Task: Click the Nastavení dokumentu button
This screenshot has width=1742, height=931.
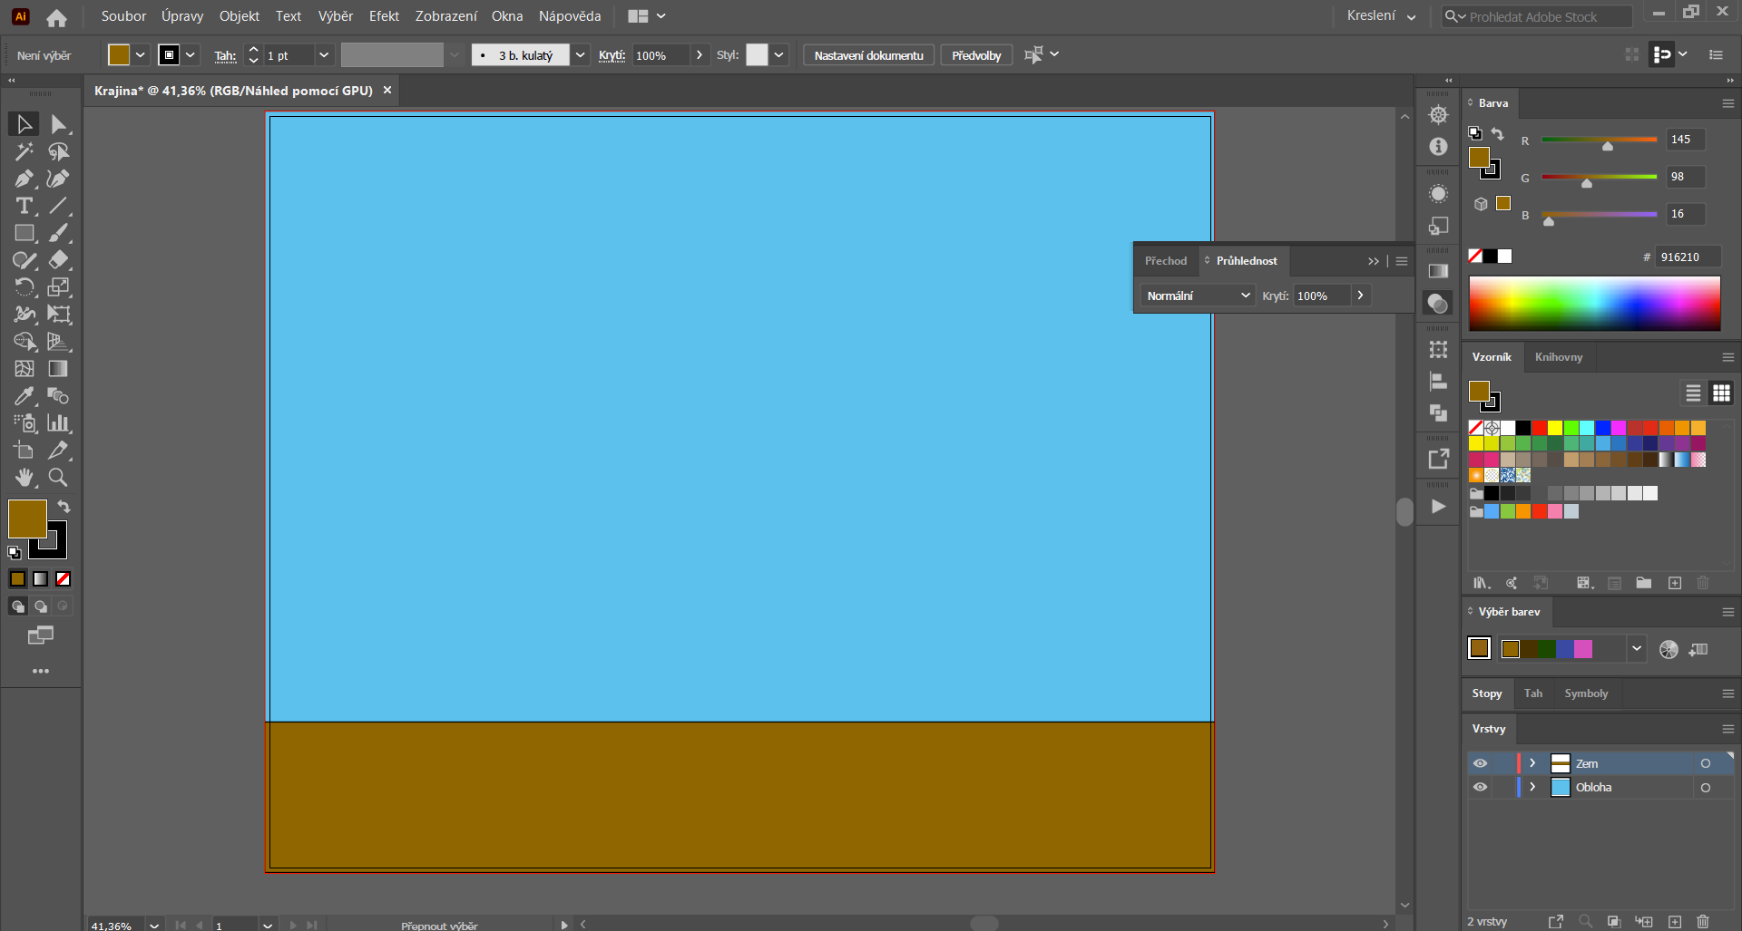Action: (x=867, y=54)
